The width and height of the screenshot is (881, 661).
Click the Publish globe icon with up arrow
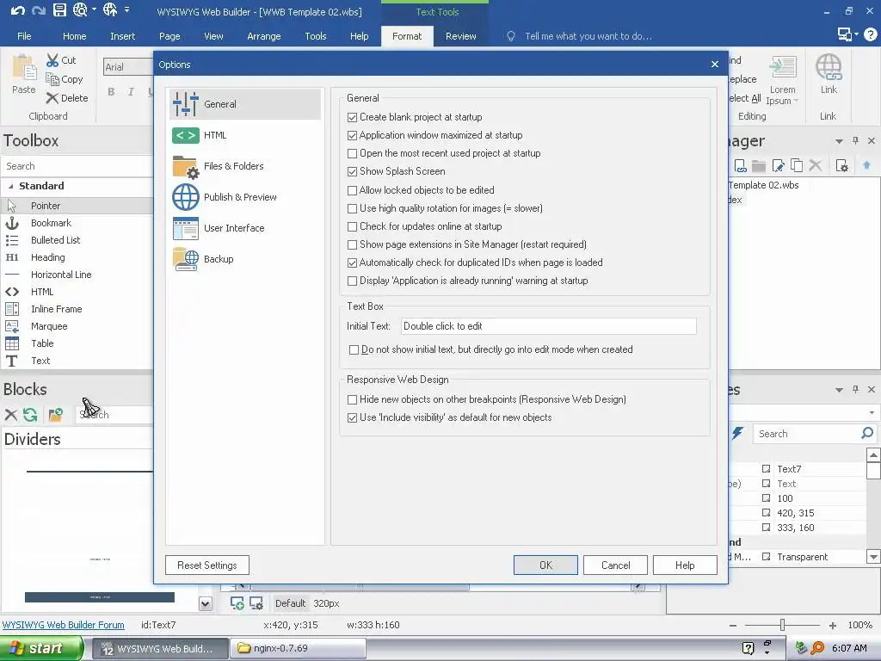(110, 10)
